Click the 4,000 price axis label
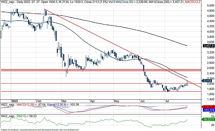Viewport: 215px width, 131px height. coord(211,31)
